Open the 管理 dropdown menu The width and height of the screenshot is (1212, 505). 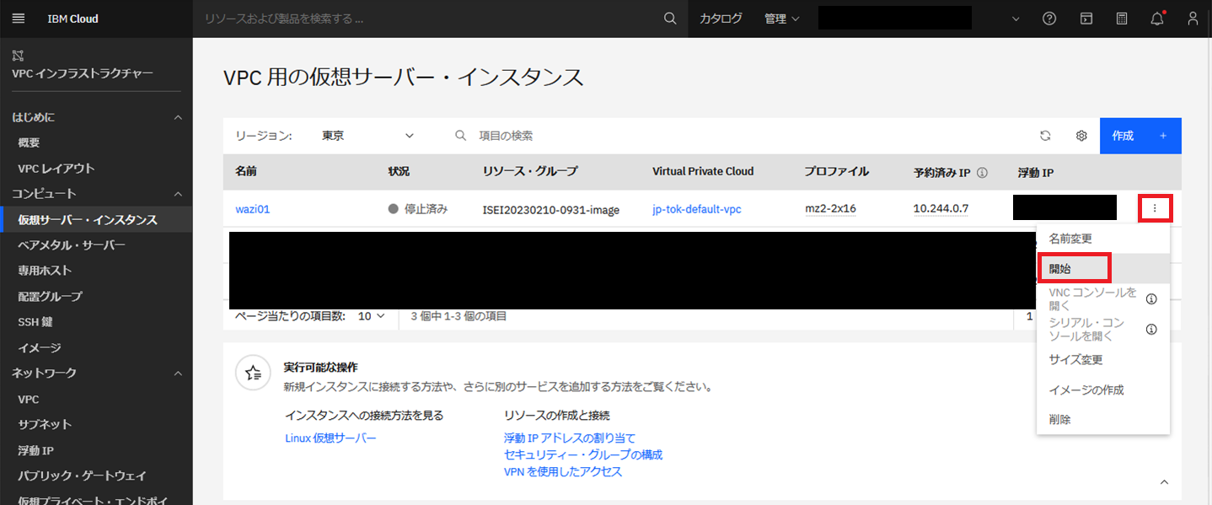pyautogui.click(x=781, y=19)
